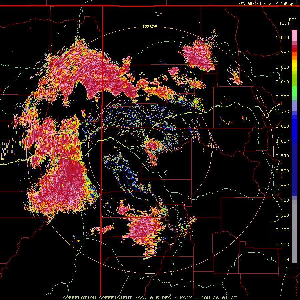This screenshot has height=300, width=300.
Task: Click the 1.000 legend value
Action: pyautogui.click(x=282, y=37)
